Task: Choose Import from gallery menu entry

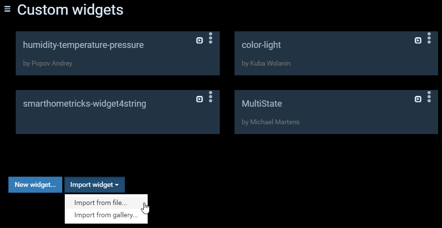Action: 106,215
